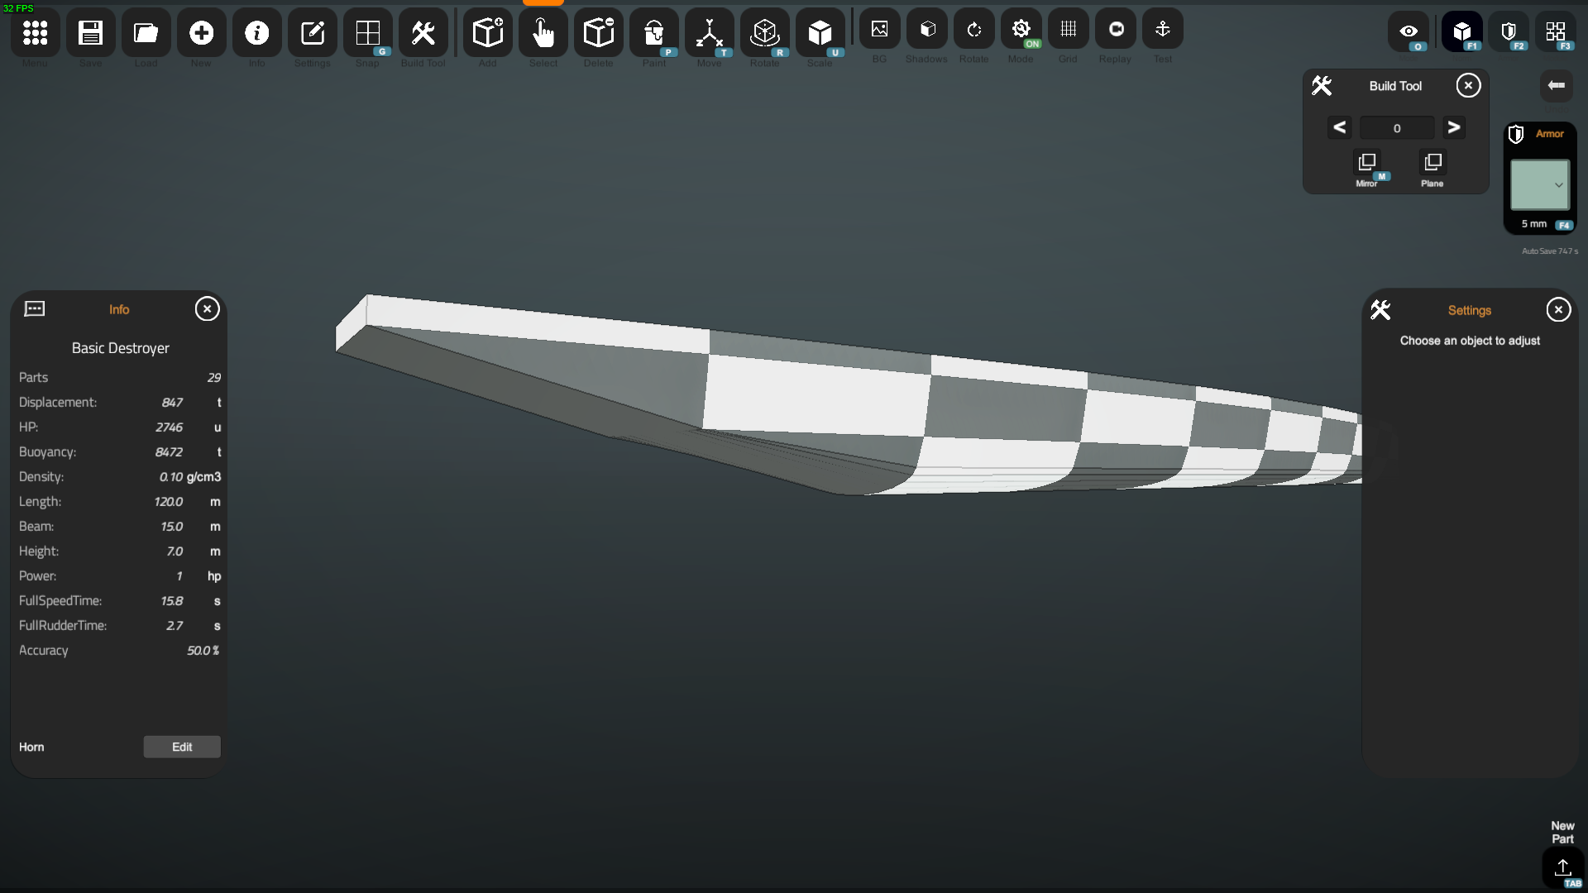This screenshot has height=893, width=1588.
Task: Click the Build Tool number field
Action: pos(1397,128)
